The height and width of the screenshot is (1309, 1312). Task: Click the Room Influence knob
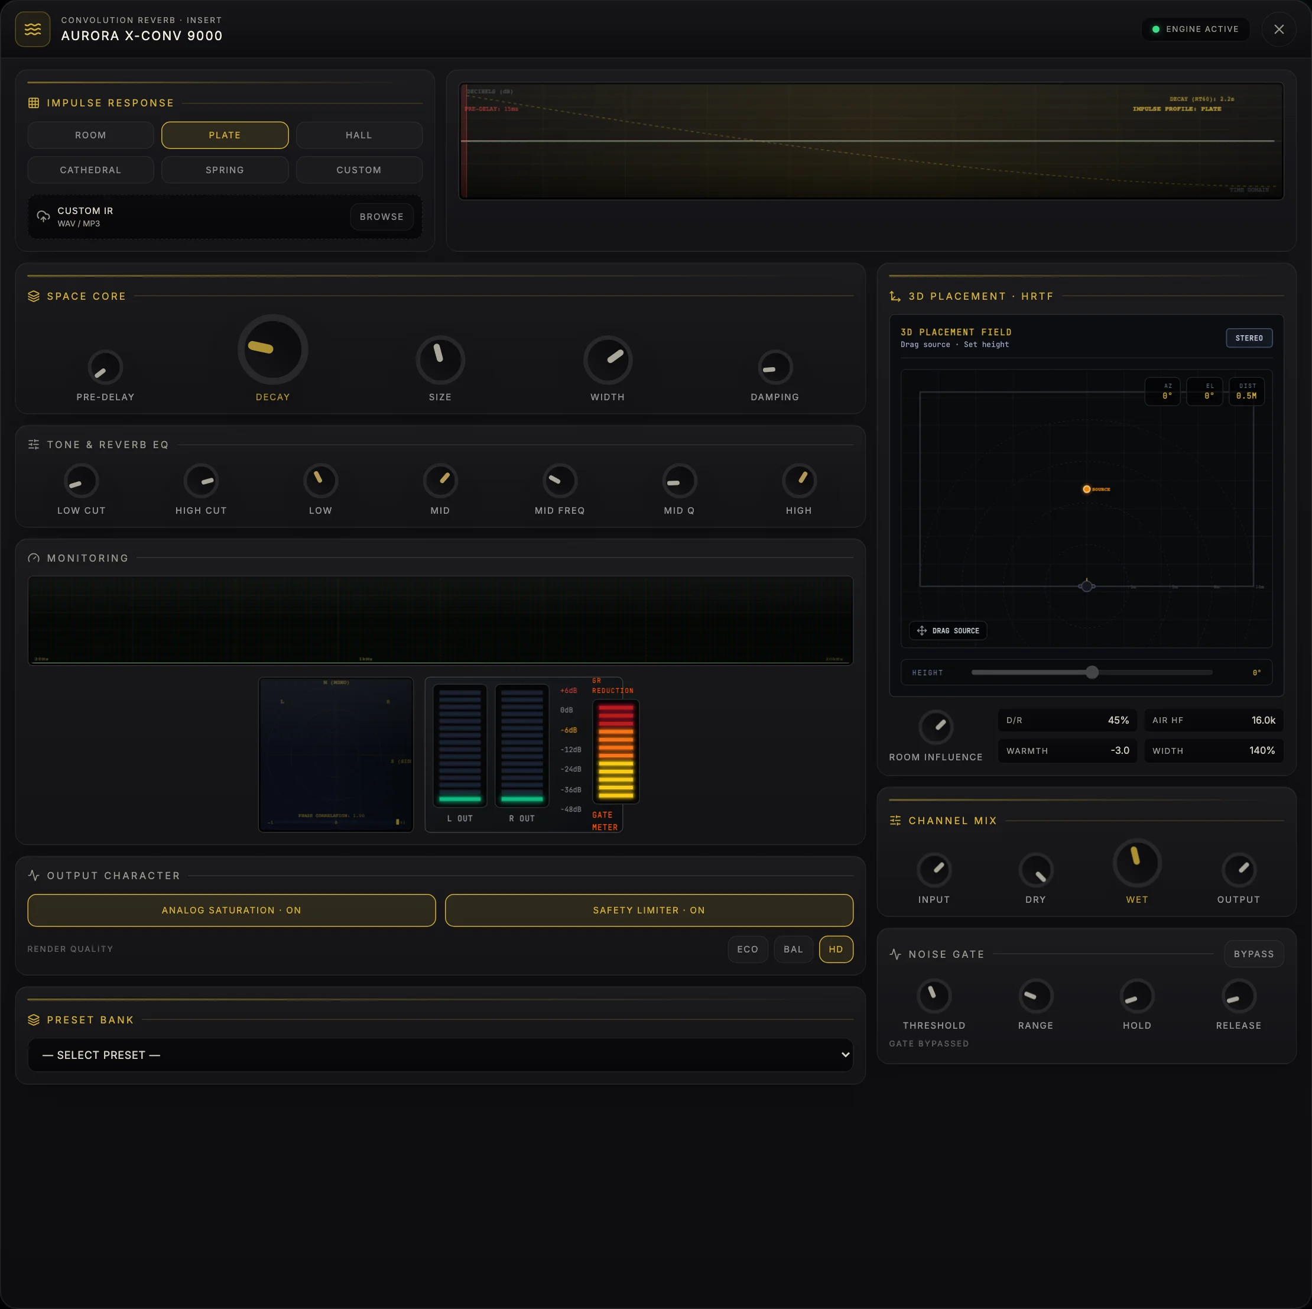(x=936, y=728)
